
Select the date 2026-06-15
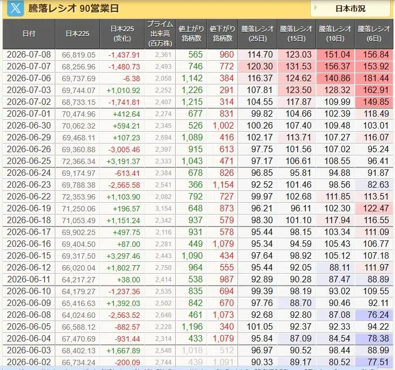pyautogui.click(x=28, y=256)
